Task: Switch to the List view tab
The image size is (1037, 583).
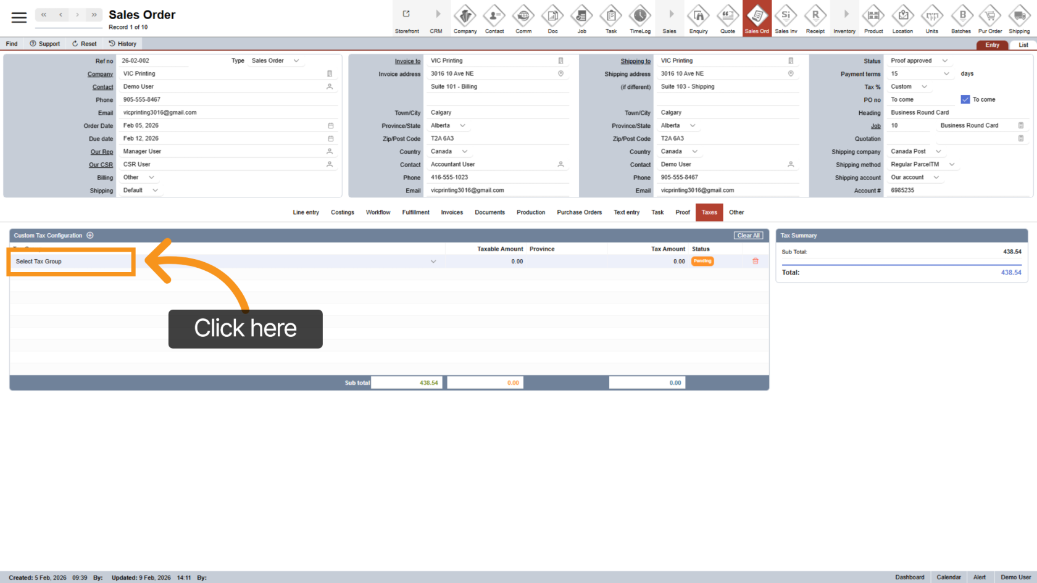Action: coord(1023,45)
